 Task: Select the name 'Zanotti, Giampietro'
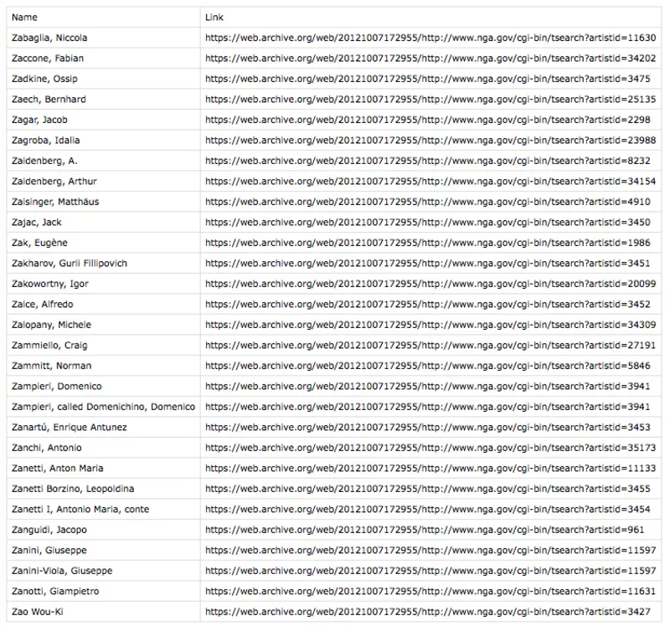[x=55, y=592]
